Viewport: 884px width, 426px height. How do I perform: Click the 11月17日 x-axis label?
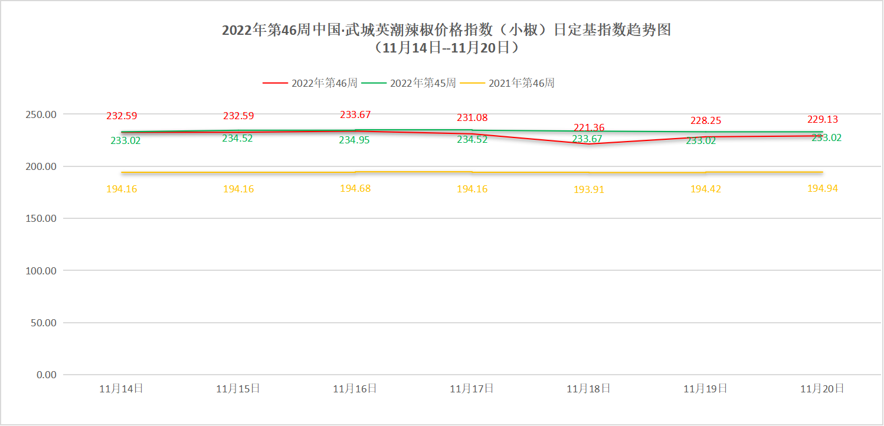click(472, 389)
